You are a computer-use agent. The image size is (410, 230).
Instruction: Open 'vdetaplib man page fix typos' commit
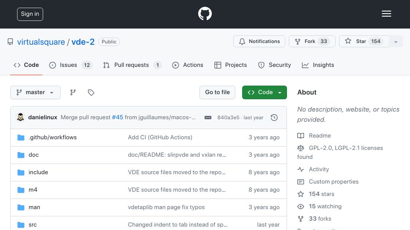[x=166, y=207]
